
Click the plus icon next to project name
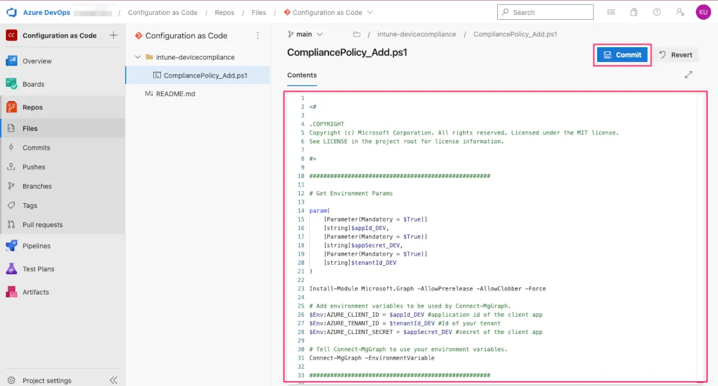114,35
